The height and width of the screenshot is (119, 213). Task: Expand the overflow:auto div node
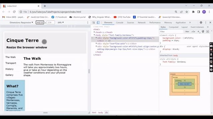click(96, 43)
